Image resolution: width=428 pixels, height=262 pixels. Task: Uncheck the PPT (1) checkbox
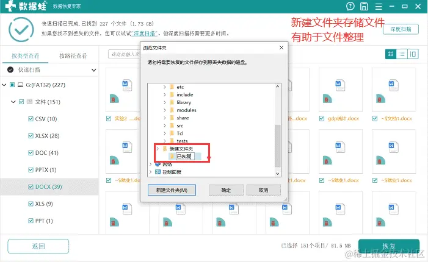tap(31, 221)
